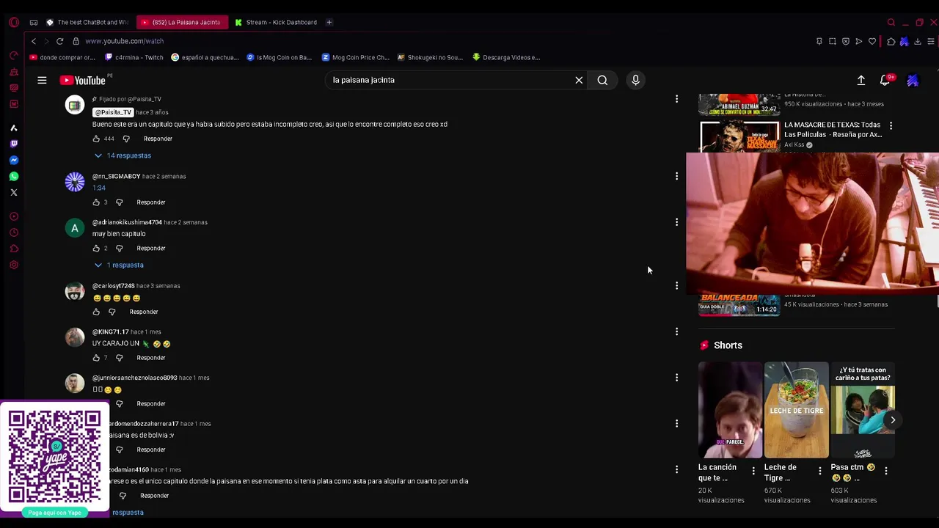The height and width of the screenshot is (528, 939).
Task: Take snapshot with toolbar capture icon
Action: [833, 41]
